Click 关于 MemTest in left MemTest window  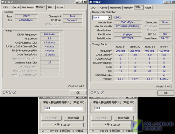tap(62, 125)
